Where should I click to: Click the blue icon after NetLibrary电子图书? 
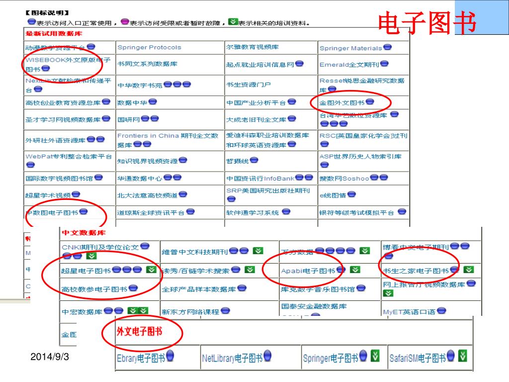click(x=267, y=356)
